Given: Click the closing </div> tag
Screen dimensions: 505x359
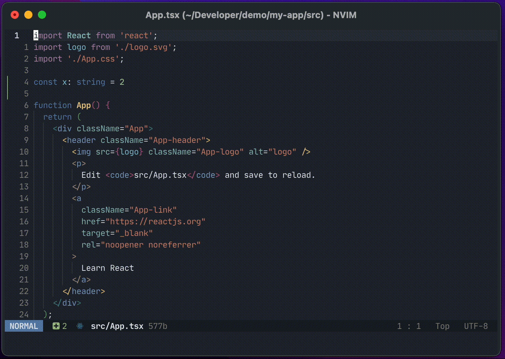Looking at the screenshot, I should coord(67,303).
